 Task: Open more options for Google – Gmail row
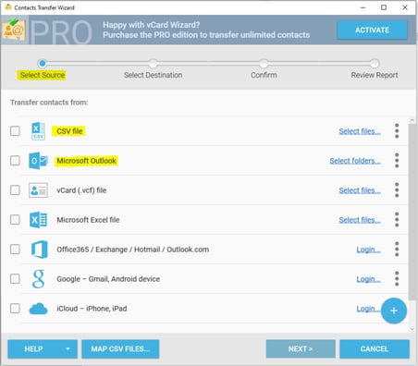[397, 279]
